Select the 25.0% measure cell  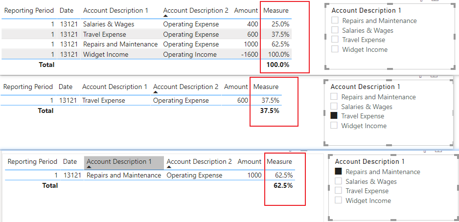point(280,24)
